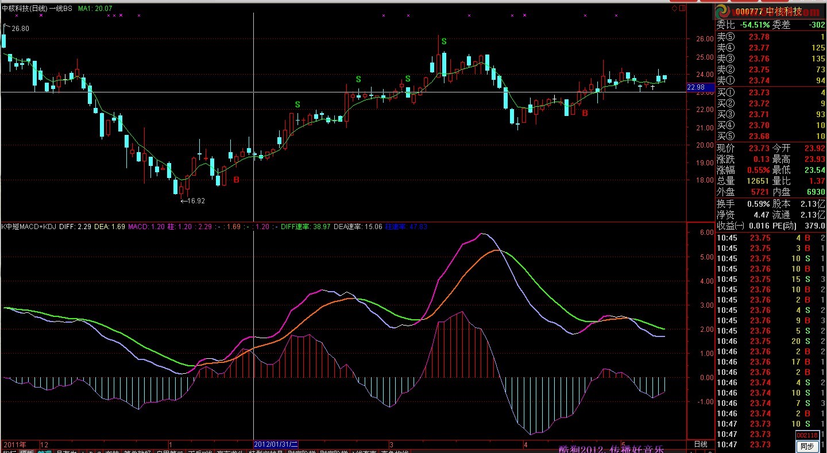Click the 2011年 year label on timeline
The width and height of the screenshot is (827, 453).
coord(15,444)
